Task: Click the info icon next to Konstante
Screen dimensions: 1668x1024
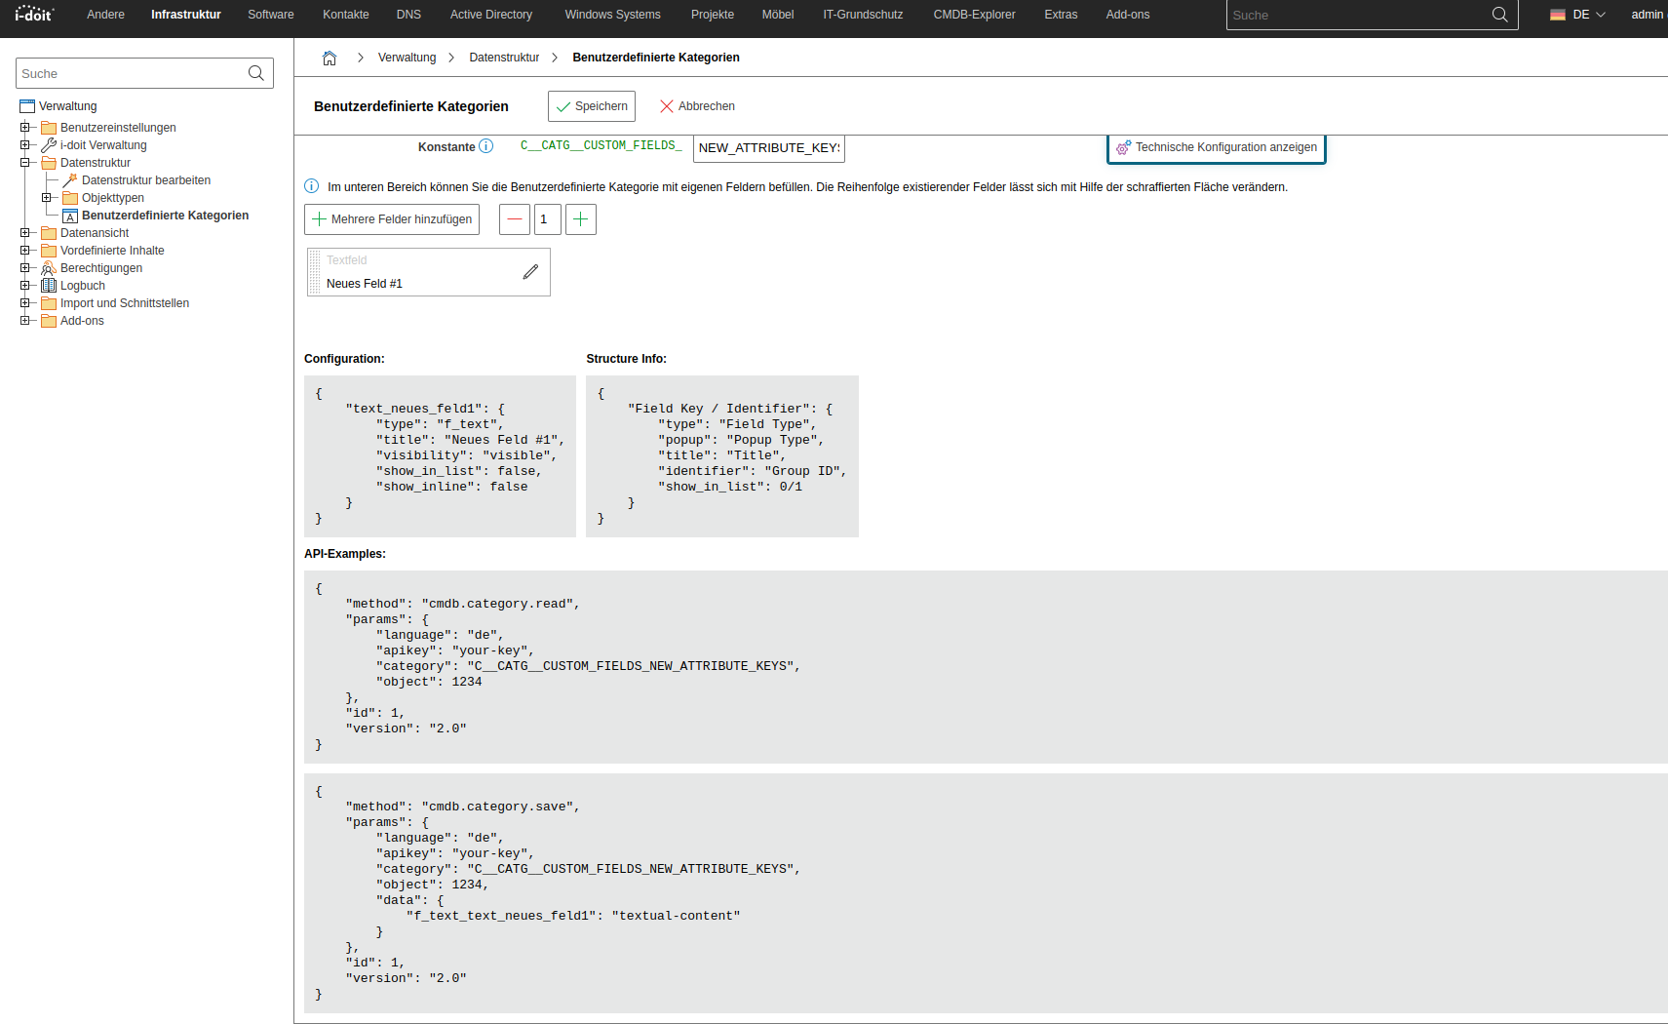Action: 486,146
